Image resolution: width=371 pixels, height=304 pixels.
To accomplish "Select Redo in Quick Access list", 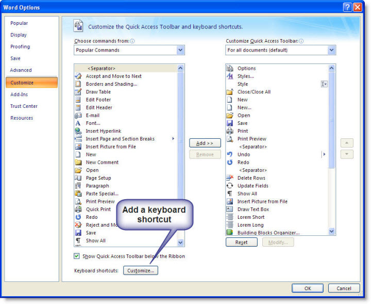I will click(277, 162).
